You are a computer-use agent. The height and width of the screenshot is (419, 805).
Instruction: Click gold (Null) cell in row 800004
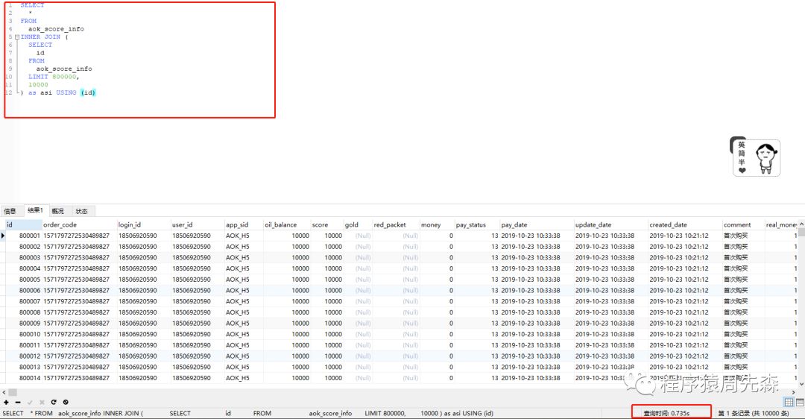[358, 268]
